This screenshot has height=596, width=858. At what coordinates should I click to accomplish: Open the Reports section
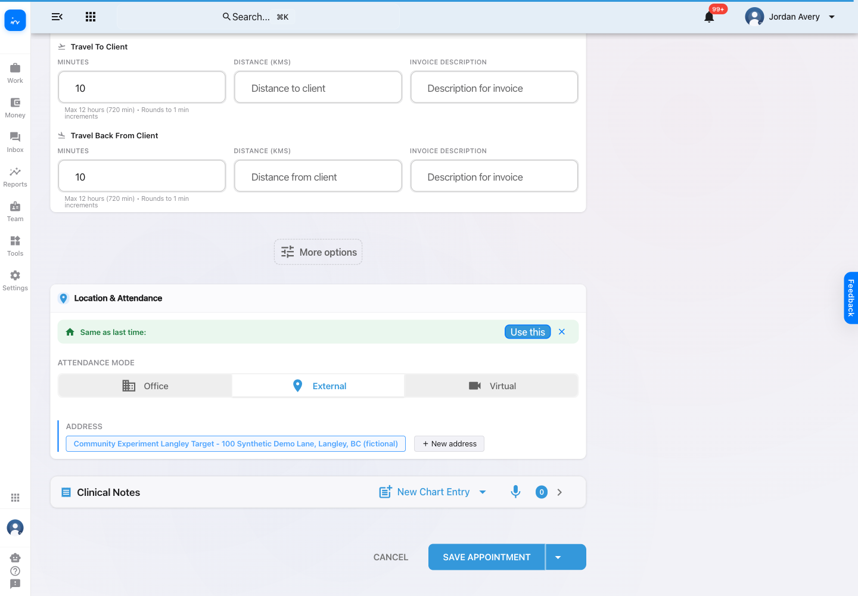(x=15, y=177)
